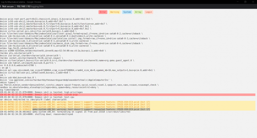This screenshot has height=138, width=257.
Task: Restore the Chrome window size
Action: coord(245,2)
